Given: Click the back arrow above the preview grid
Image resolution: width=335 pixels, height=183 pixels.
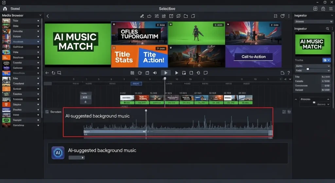Looking at the screenshot, I should pyautogui.click(x=48, y=16).
